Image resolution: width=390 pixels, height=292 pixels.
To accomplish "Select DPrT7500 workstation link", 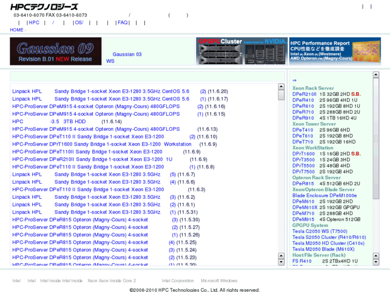I will pos(304,172).
